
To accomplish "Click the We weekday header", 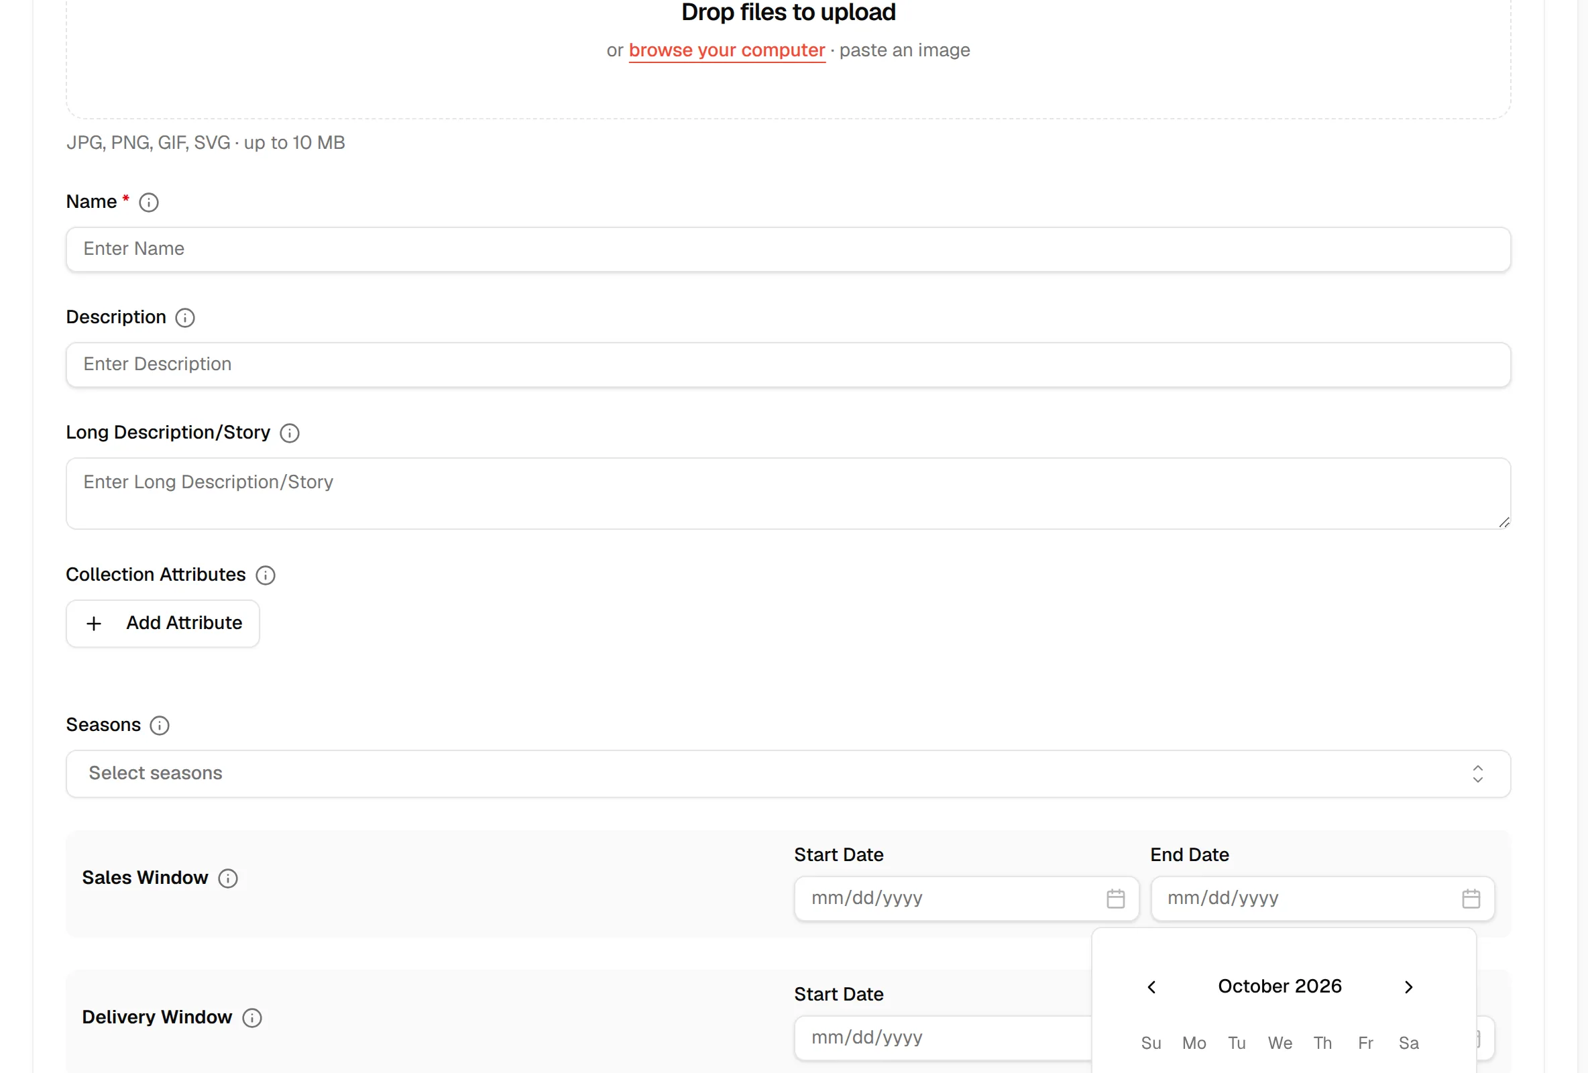I will click(x=1279, y=1043).
